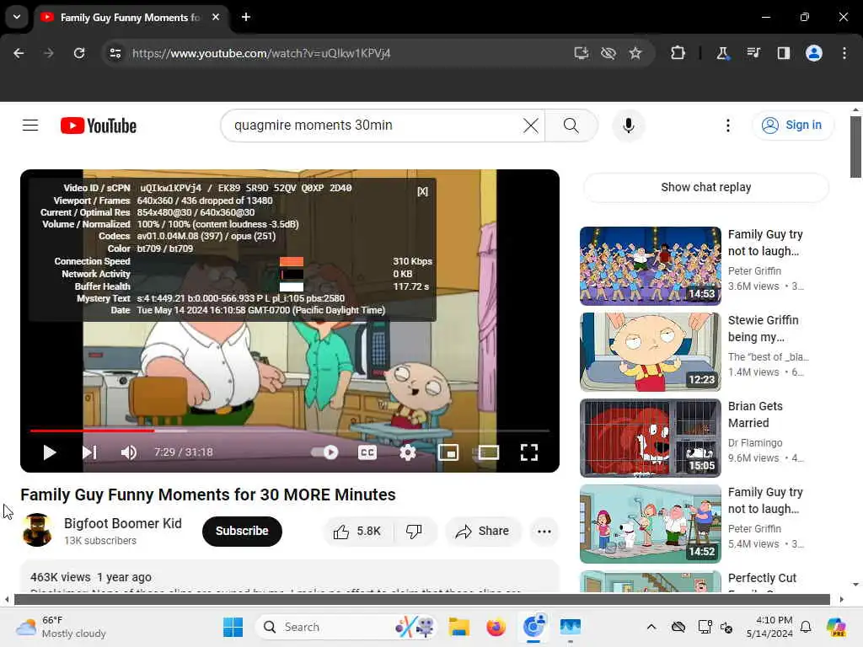Viewport: 863px width, 647px height.
Task: Open Brian Gets Married video thumbnail
Action: click(650, 437)
